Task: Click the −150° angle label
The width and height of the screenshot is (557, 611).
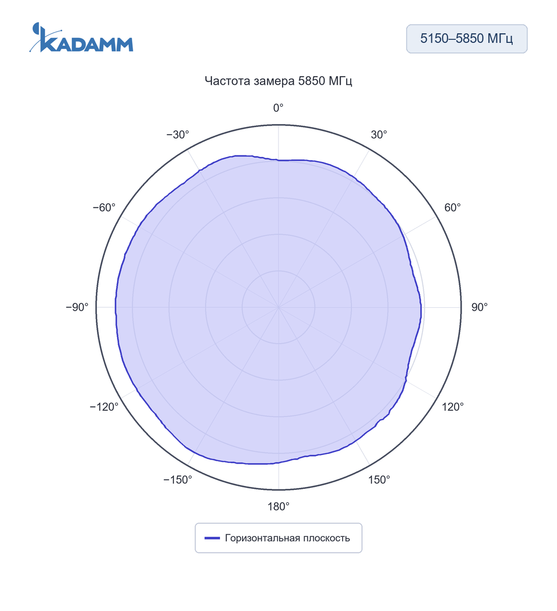Action: (x=178, y=480)
